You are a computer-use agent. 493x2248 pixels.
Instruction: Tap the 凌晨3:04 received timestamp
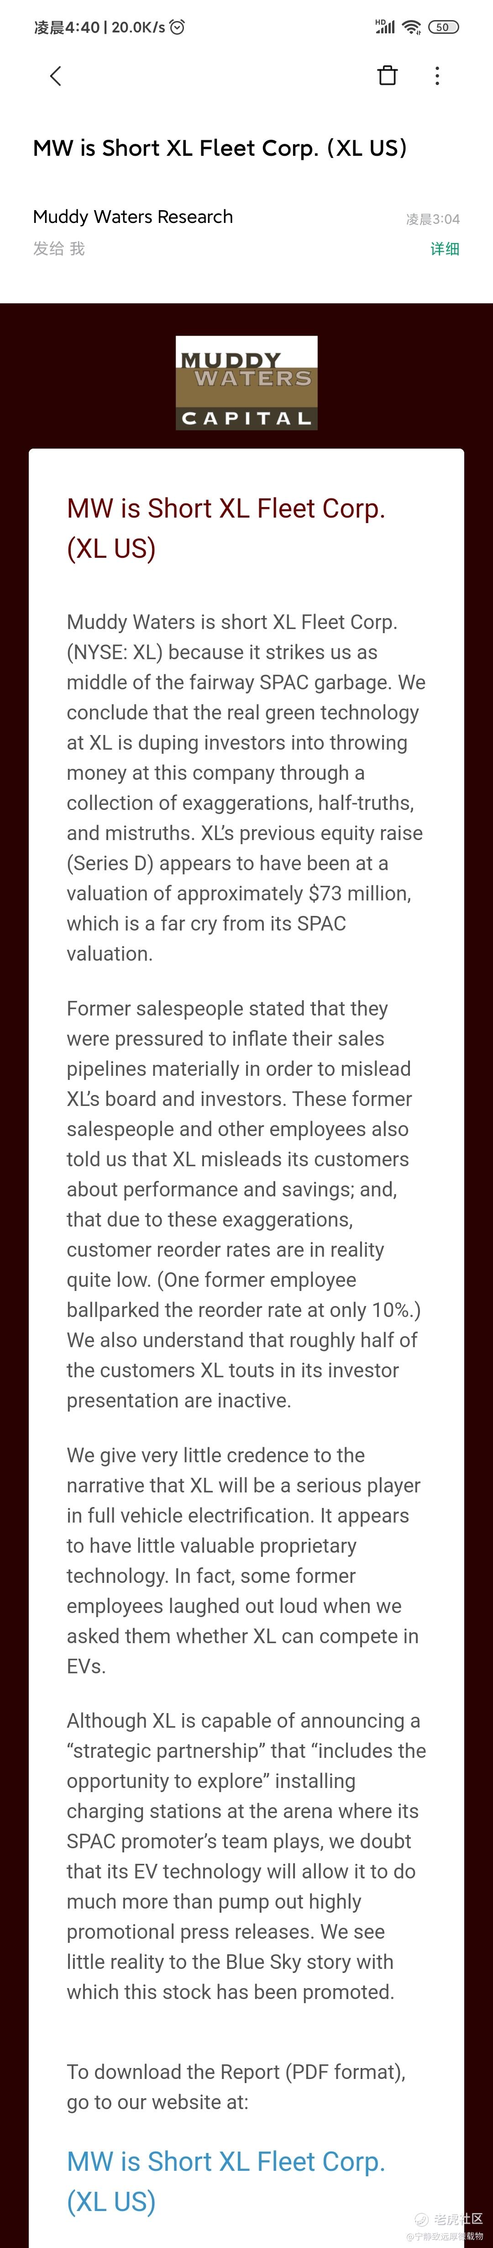432,219
